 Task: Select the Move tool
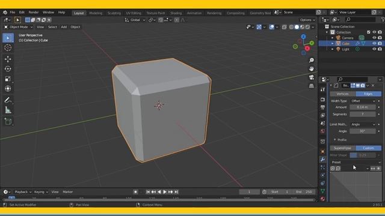click(x=8, y=59)
